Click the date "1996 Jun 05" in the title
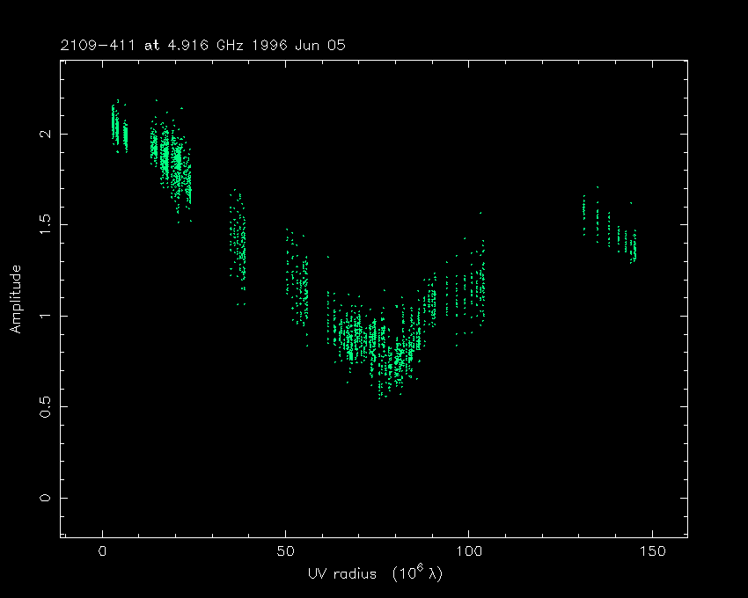 click(x=295, y=45)
